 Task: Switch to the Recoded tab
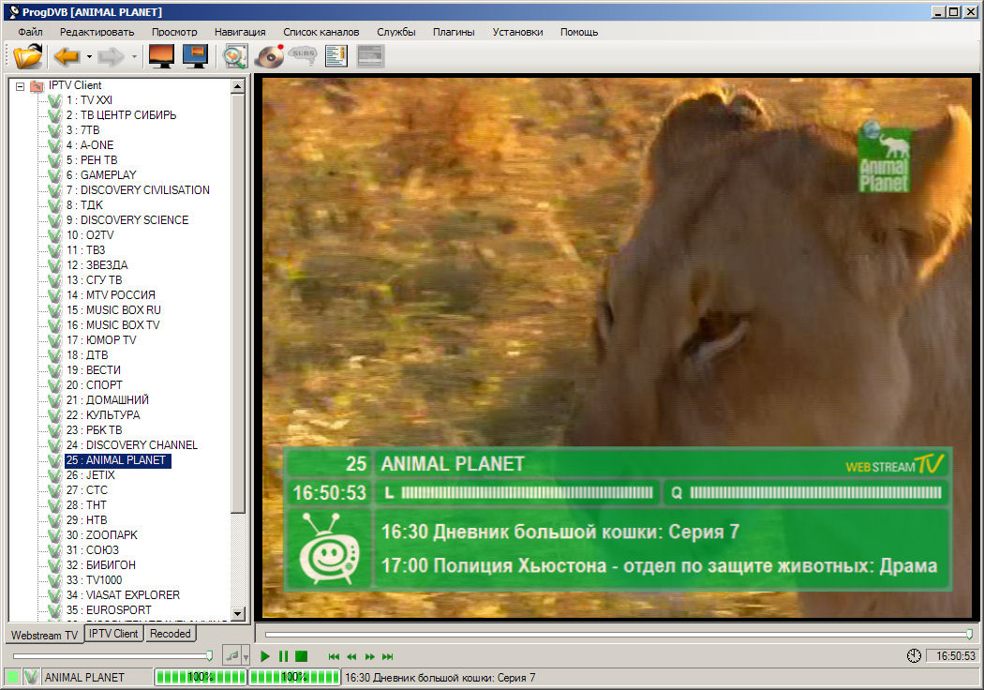pyautogui.click(x=170, y=634)
